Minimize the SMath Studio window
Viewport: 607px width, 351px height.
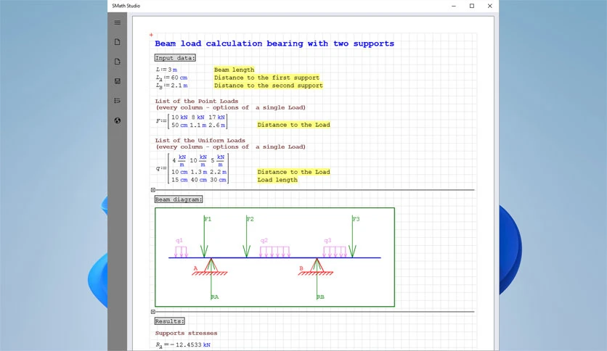[x=454, y=6]
